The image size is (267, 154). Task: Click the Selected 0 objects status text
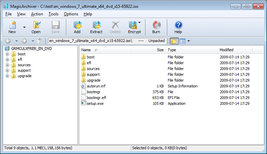coord(159,148)
